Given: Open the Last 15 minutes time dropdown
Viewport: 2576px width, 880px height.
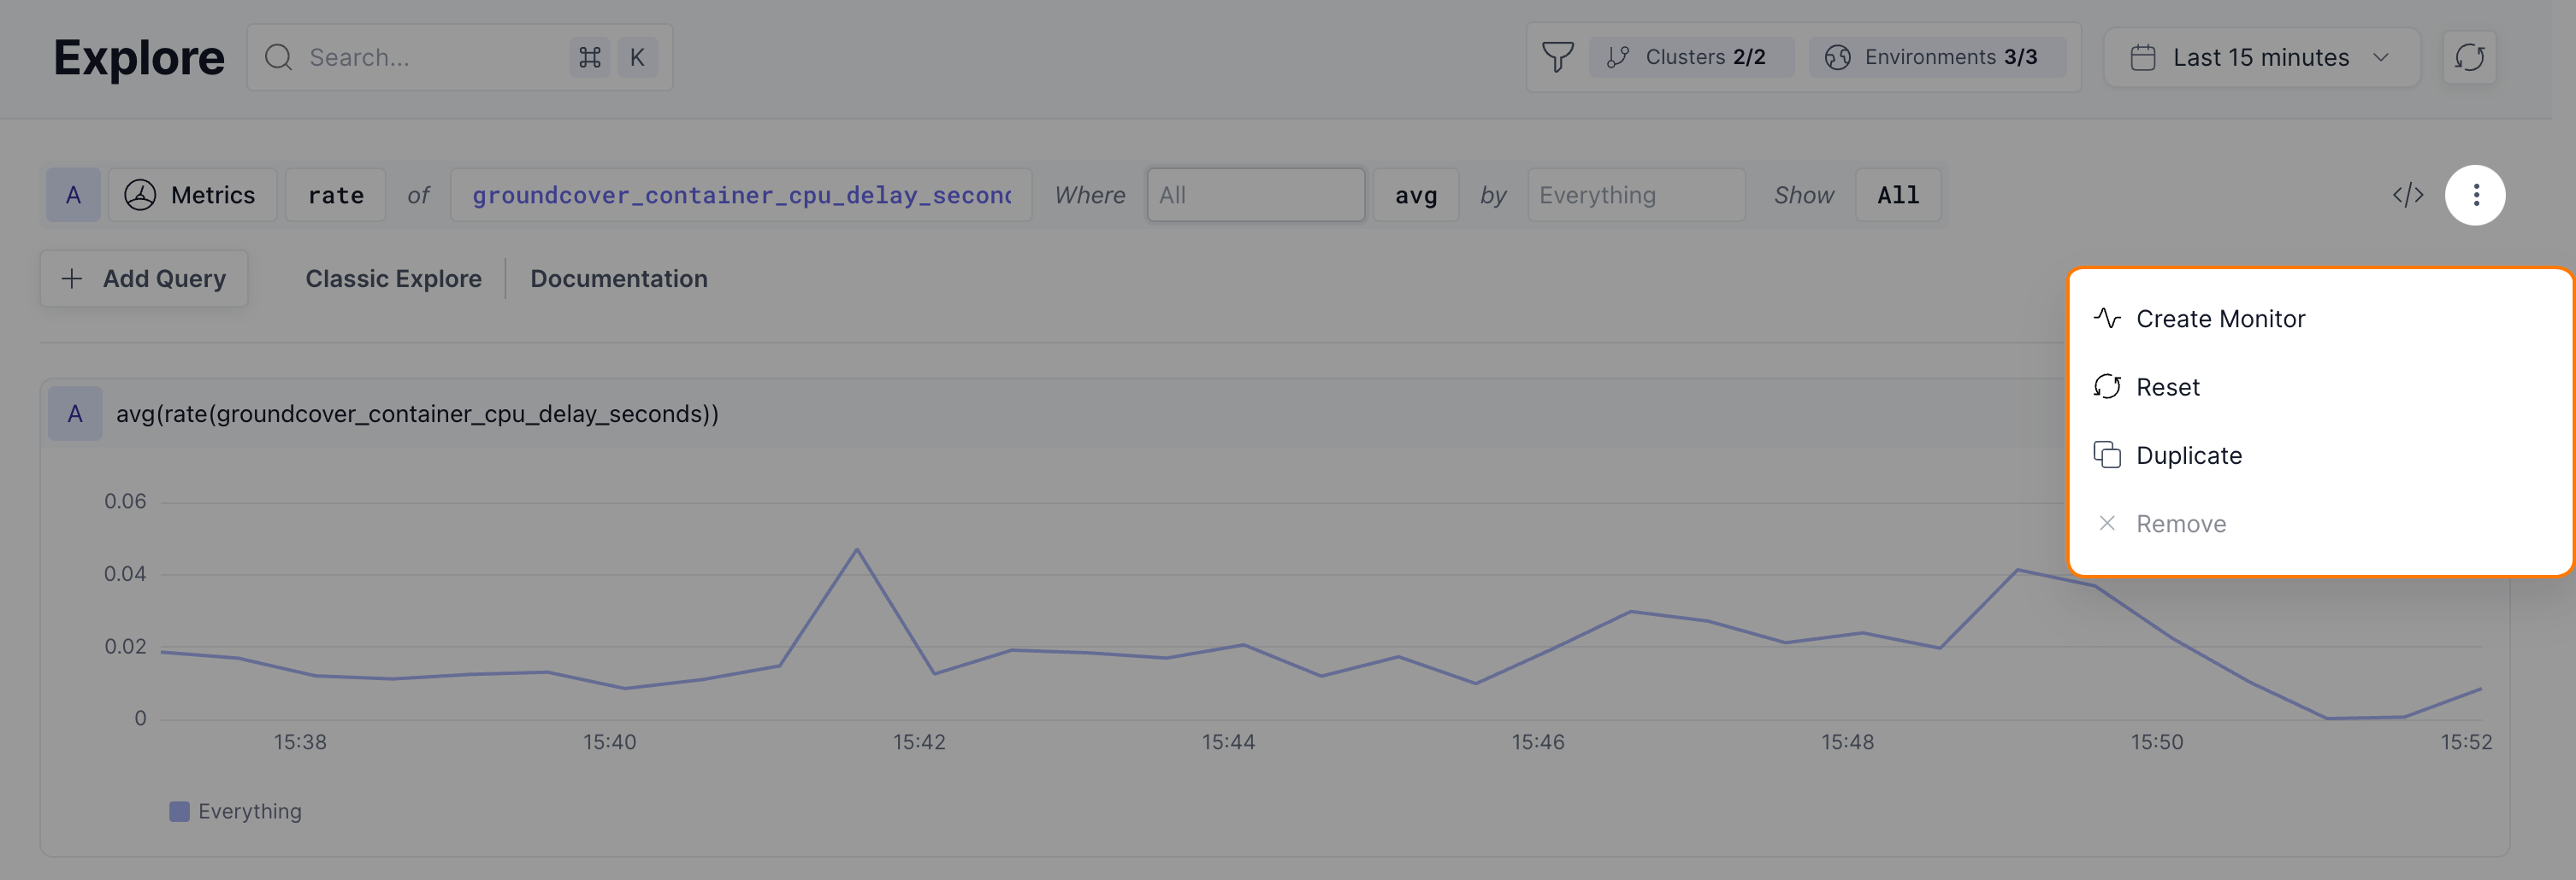Looking at the screenshot, I should tap(2260, 58).
